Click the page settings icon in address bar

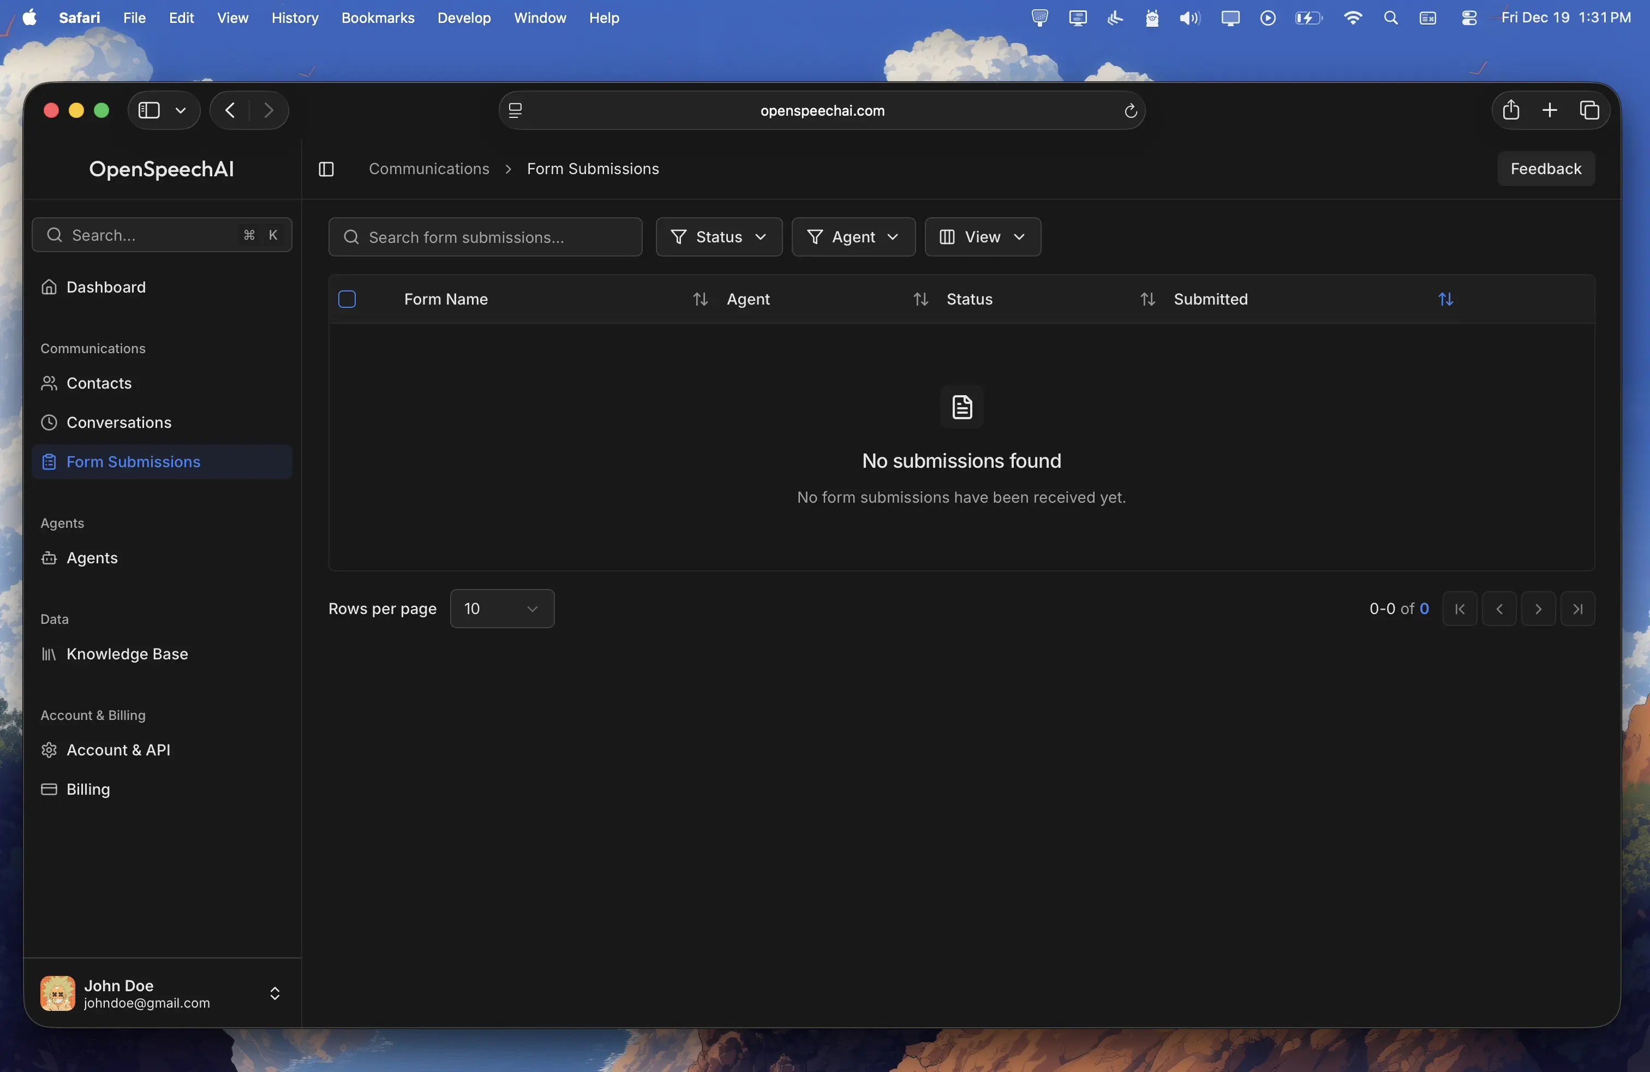[x=515, y=111]
